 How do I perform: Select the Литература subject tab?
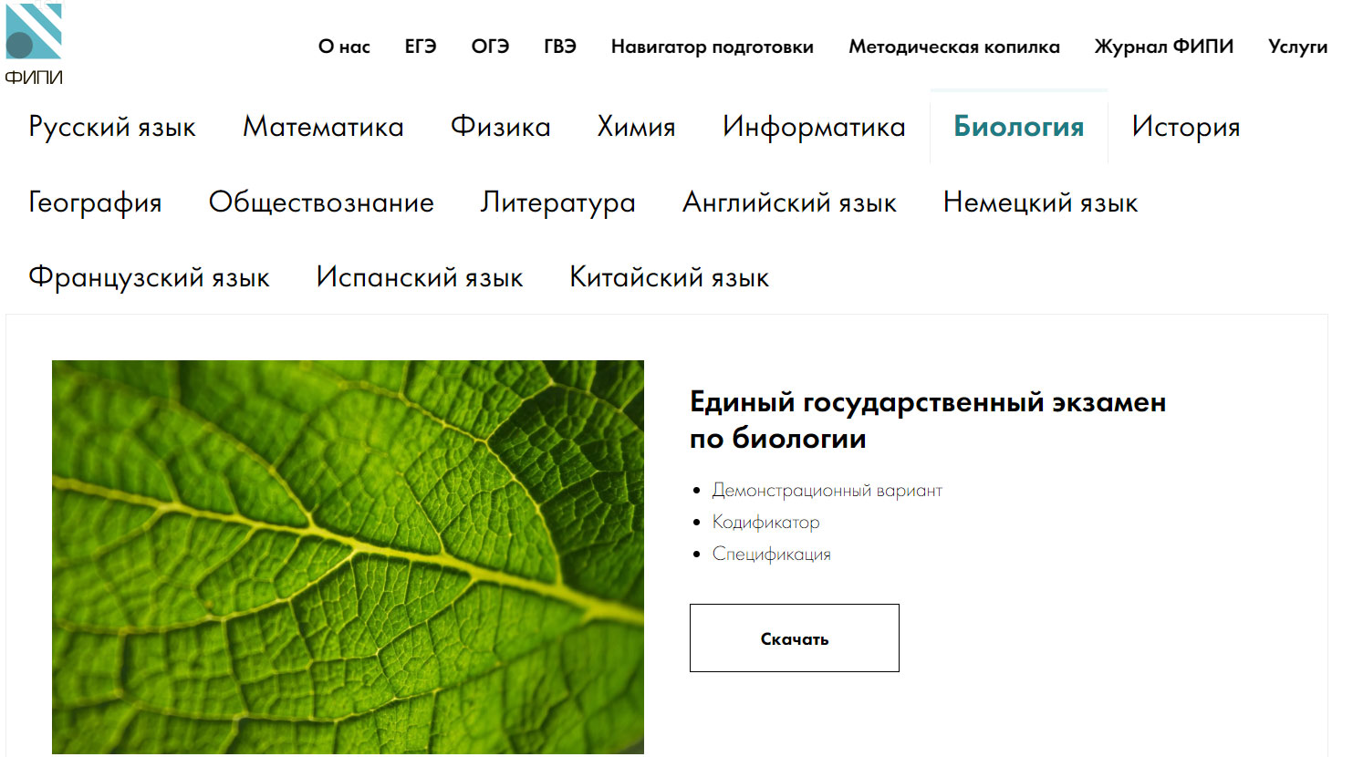click(x=558, y=202)
